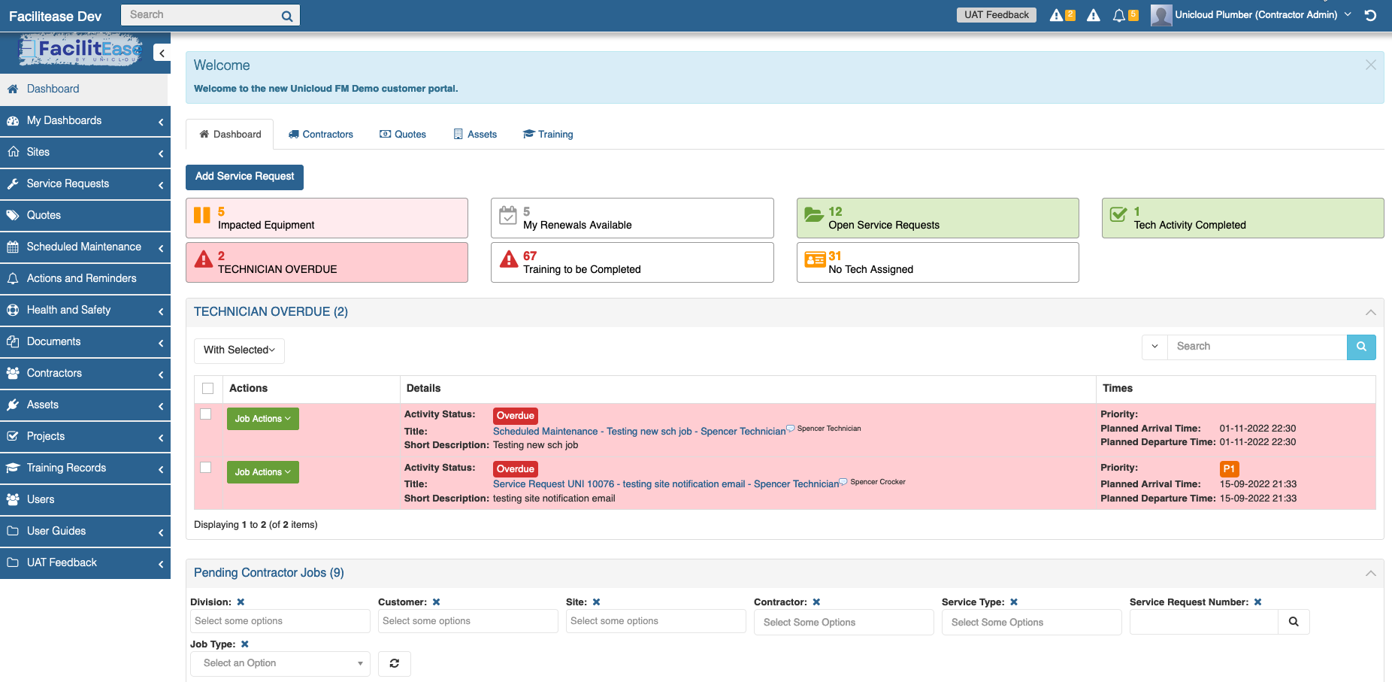Open the Training tab
Viewport: 1392px width, 682px height.
[548, 134]
